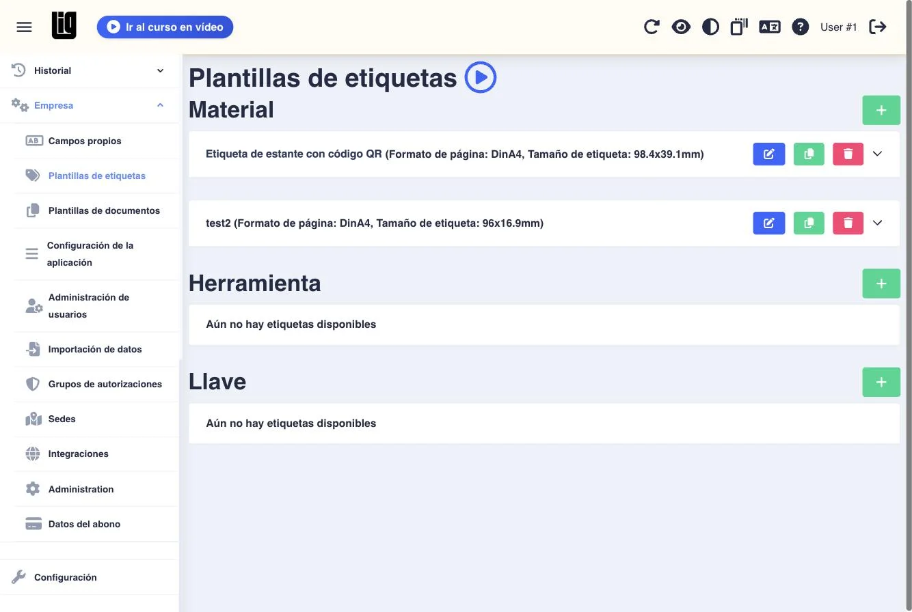Click the refresh icon in header
Screen dimensions: 912x612
[652, 27]
